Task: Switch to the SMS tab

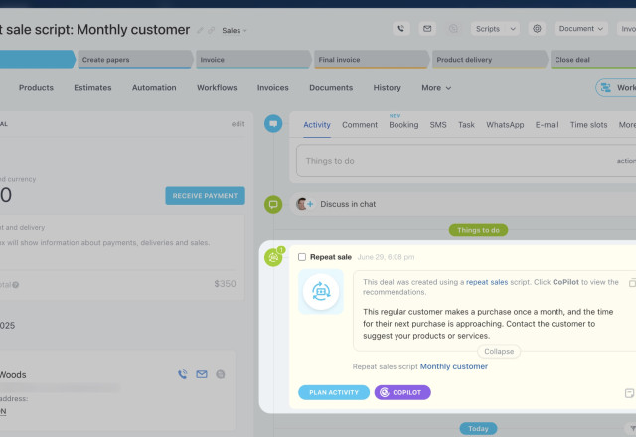Action: point(438,125)
